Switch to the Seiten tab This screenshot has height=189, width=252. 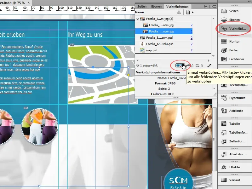(142, 6)
